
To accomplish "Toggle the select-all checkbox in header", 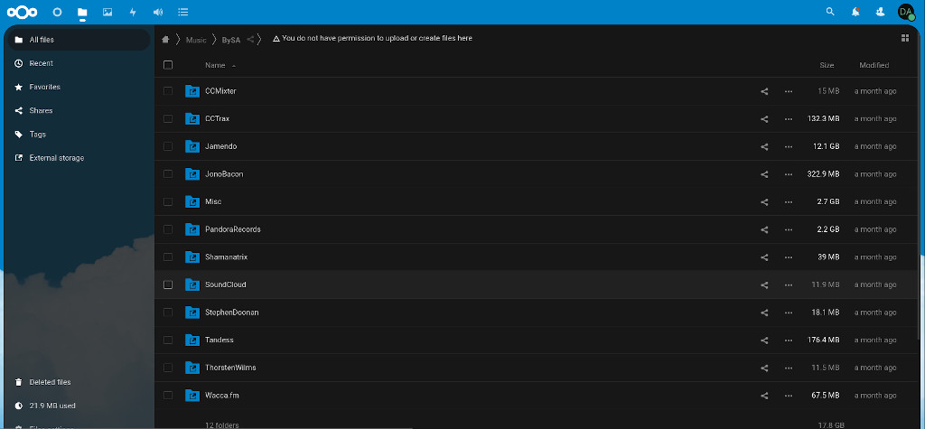I will coord(168,65).
